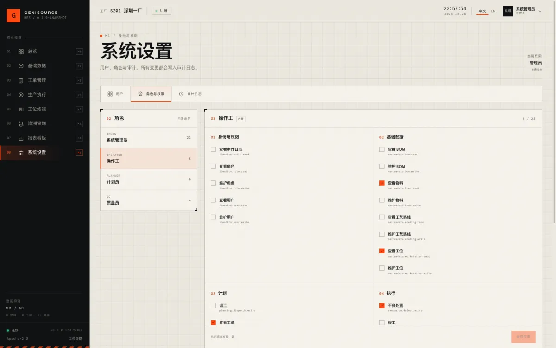
Task: Uncheck the 查看工位 permission
Action: coord(382,251)
